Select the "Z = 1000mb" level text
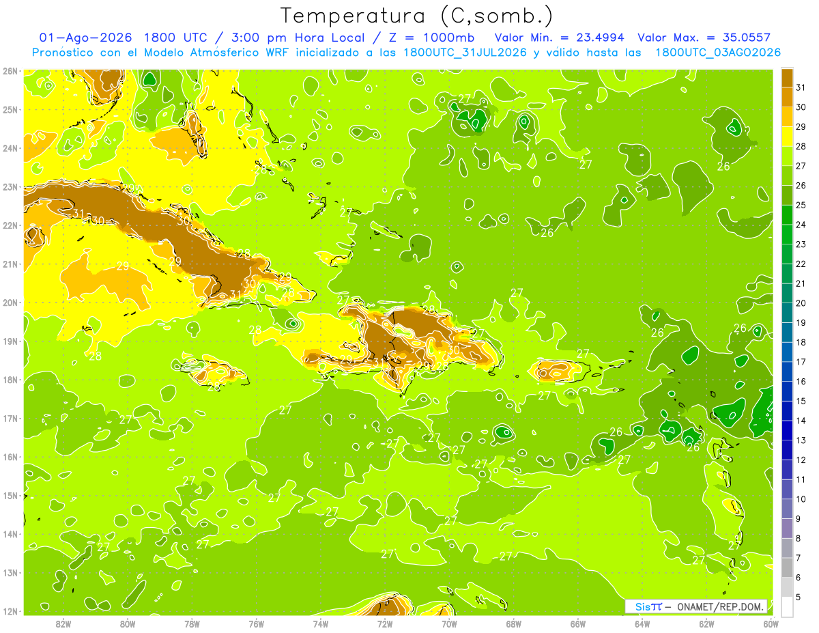The height and width of the screenshot is (633, 819). [x=431, y=38]
